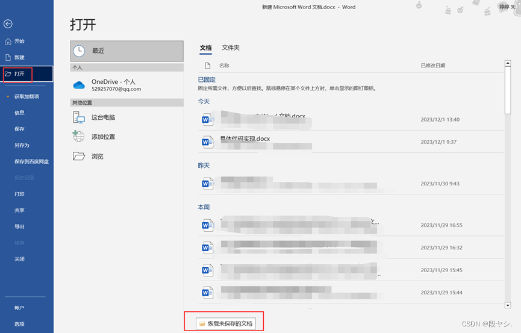Open the Export (导出) page
Screen dimensions: 521x333
point(19,226)
